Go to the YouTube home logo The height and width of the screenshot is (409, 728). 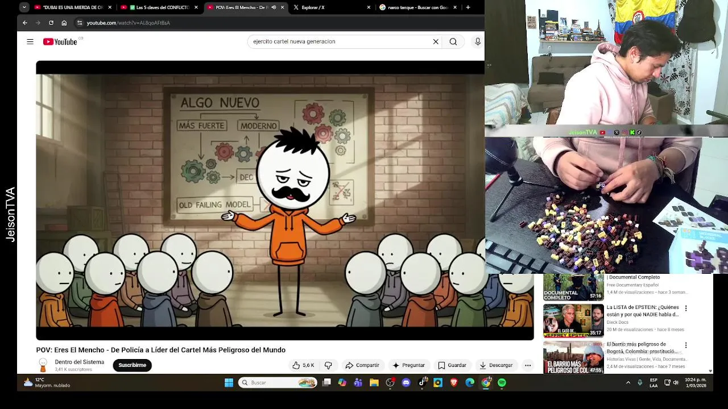tap(60, 41)
